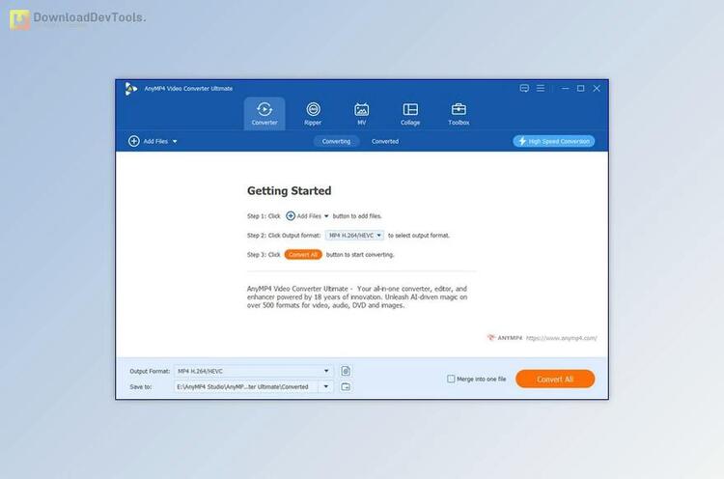The width and height of the screenshot is (724, 479).
Task: Expand the Save to path dropdown arrow
Action: pyautogui.click(x=326, y=386)
